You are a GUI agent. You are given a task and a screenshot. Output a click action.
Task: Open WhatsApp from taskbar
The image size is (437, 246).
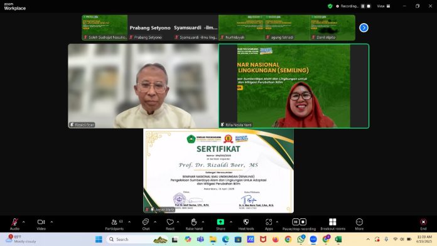coord(301,239)
